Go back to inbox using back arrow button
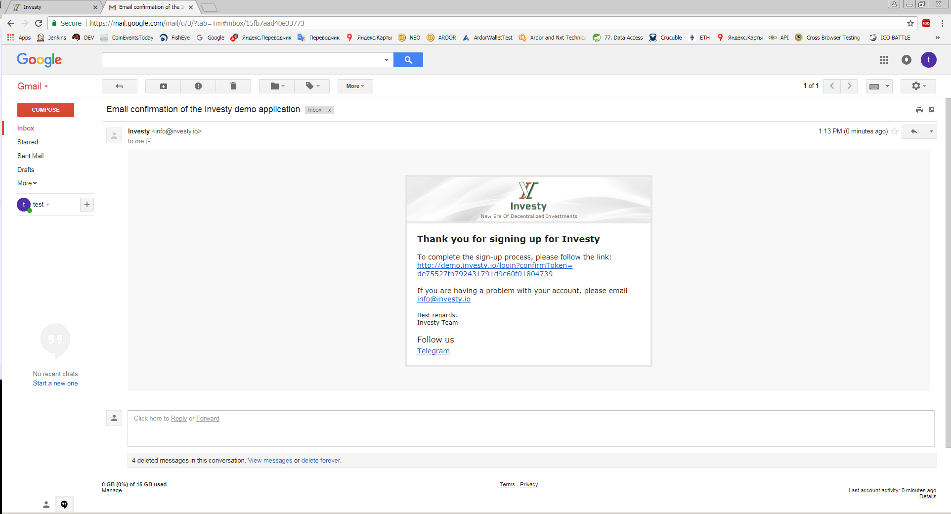This screenshot has width=951, height=514. pos(119,86)
